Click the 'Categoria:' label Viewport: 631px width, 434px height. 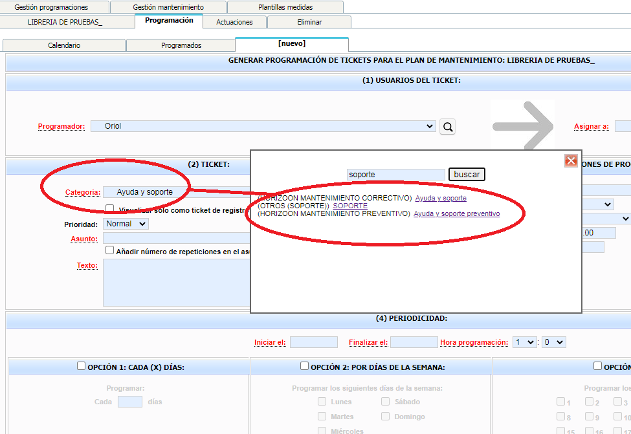(x=83, y=192)
